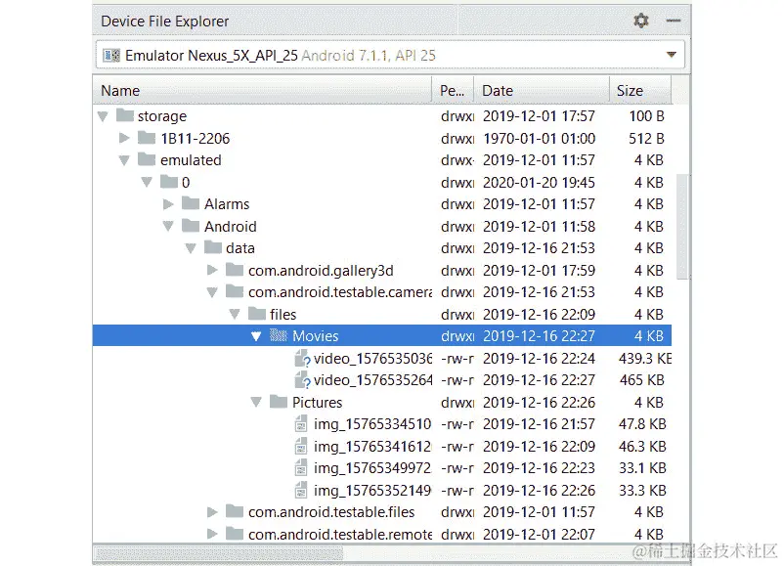Click the storage folder icon
The height and width of the screenshot is (566, 784).
point(125,115)
